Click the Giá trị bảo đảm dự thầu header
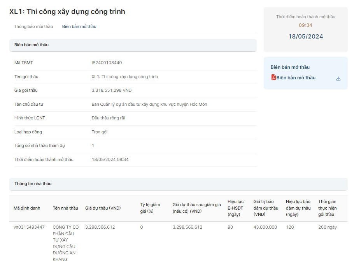 pyautogui.click(x=266, y=208)
